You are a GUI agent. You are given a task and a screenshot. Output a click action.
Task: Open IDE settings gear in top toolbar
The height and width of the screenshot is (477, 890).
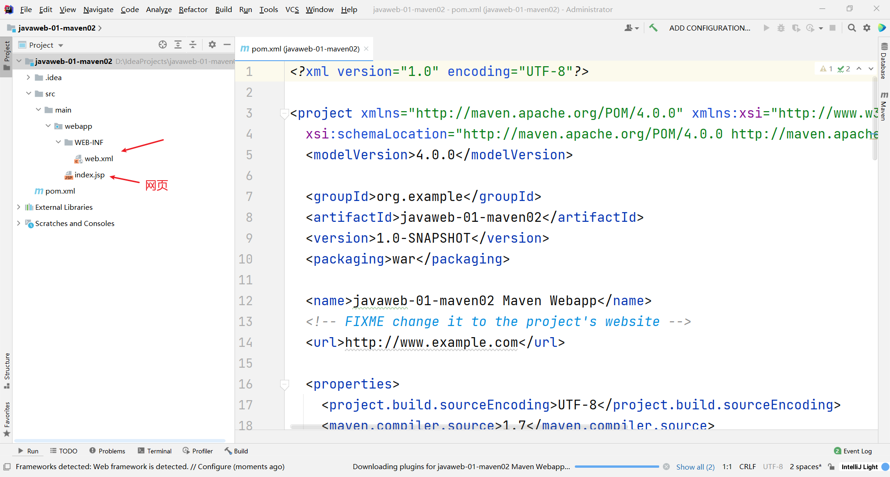(x=867, y=28)
